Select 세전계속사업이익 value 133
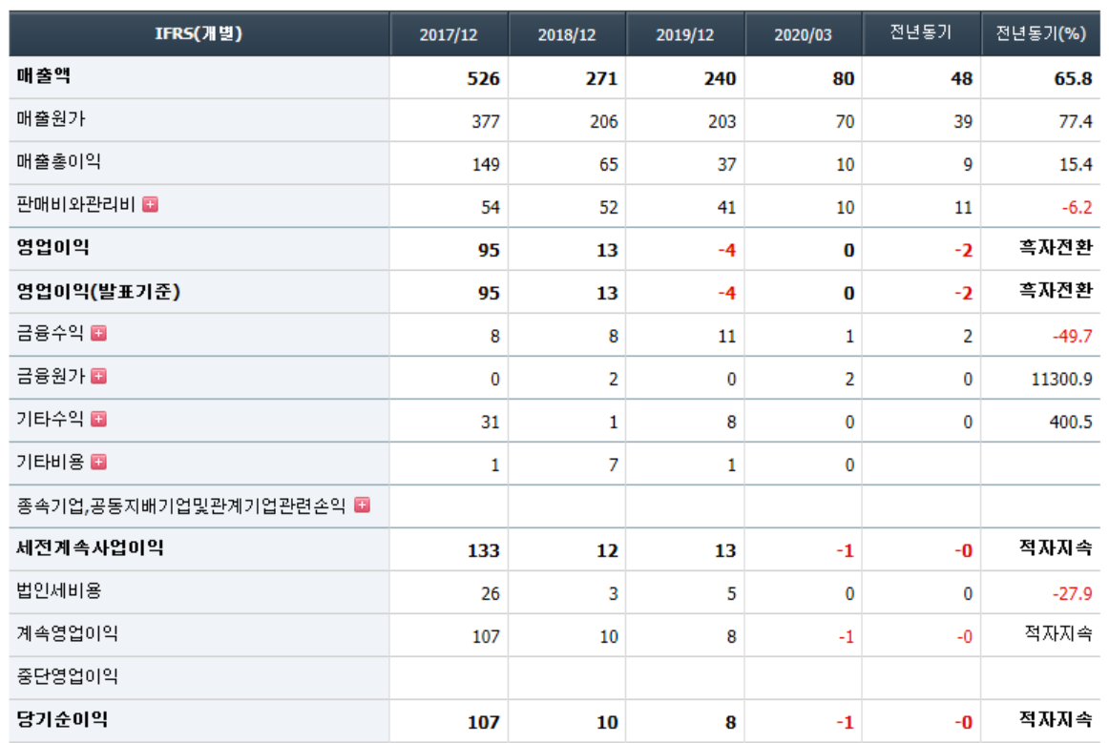This screenshot has width=1109, height=743. (x=483, y=550)
